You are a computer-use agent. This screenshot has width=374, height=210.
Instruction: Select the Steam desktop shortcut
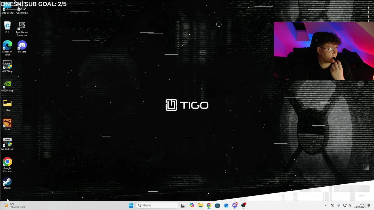(x=7, y=183)
